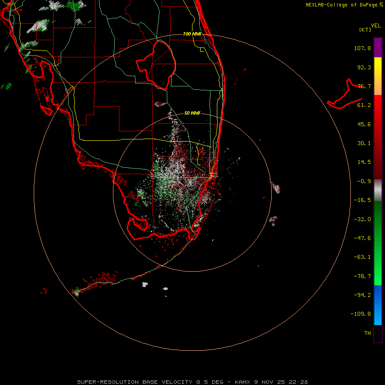Select the -63.1 scale value

click(362, 257)
